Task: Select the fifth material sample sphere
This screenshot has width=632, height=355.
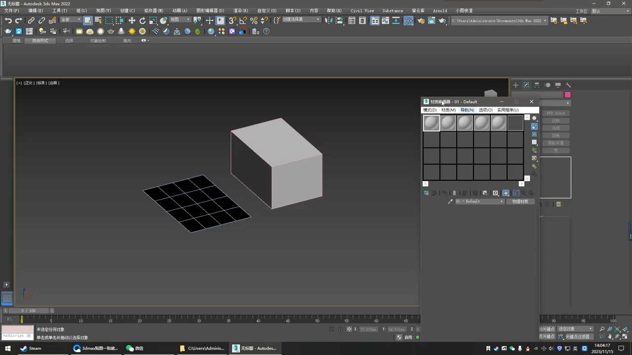Action: pyautogui.click(x=499, y=123)
